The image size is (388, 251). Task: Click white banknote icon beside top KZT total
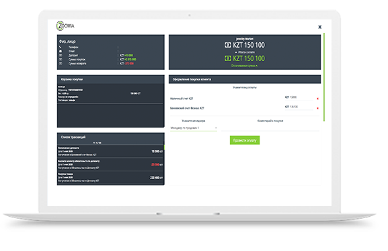point(228,45)
